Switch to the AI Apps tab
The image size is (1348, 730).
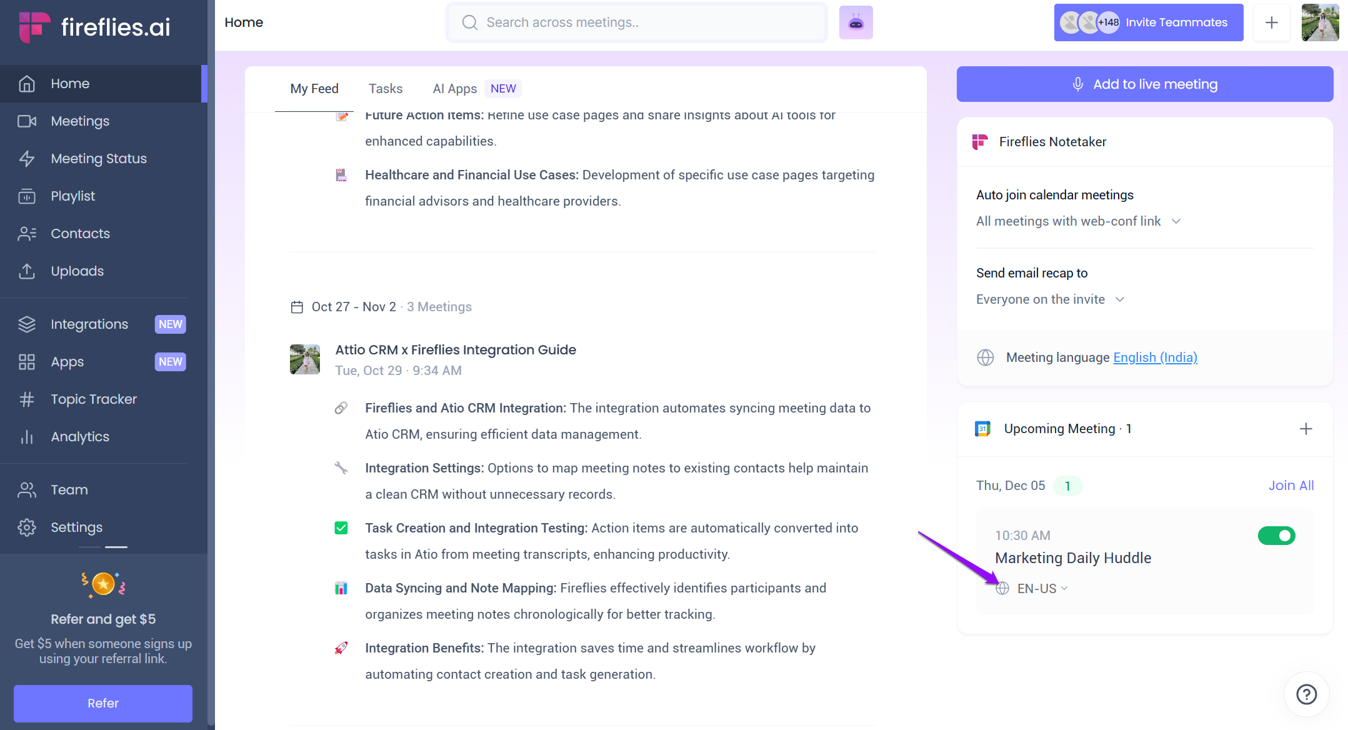(x=454, y=89)
